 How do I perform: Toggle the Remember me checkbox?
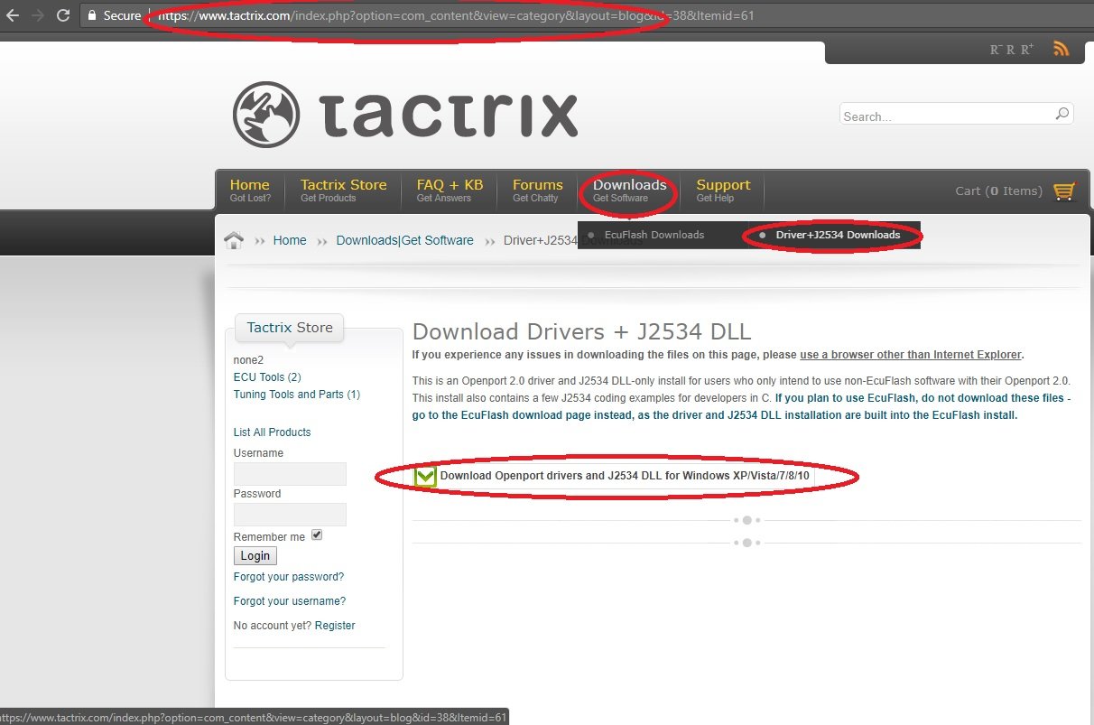tap(317, 534)
